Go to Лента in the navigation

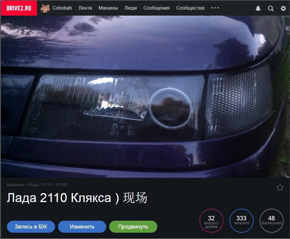tap(85, 8)
